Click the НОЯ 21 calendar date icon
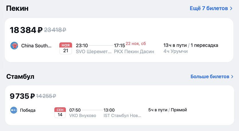 (66, 48)
